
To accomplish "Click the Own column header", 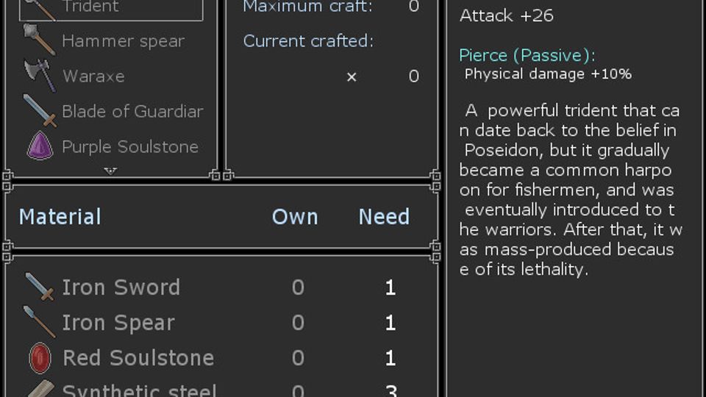I will pyautogui.click(x=295, y=217).
